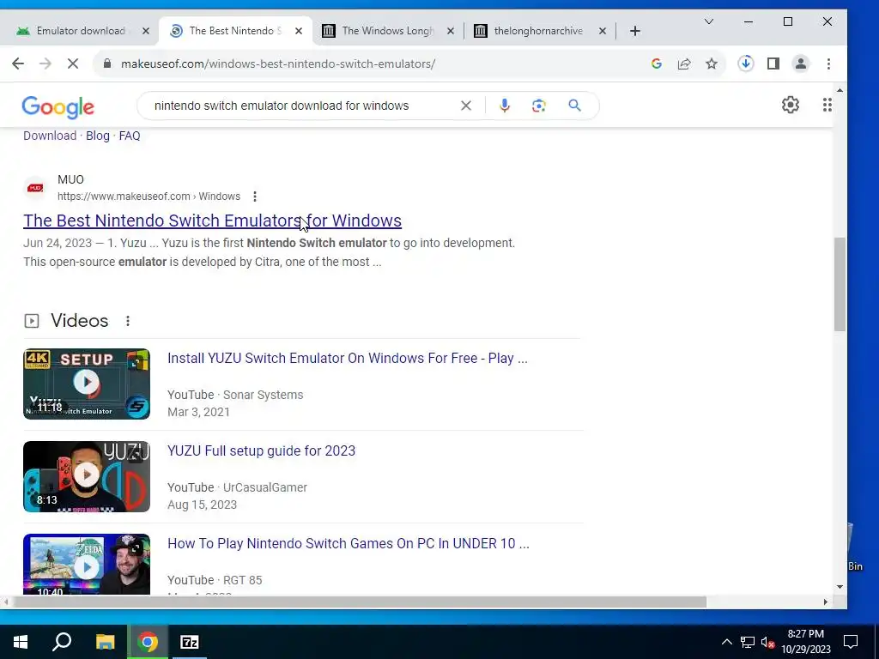Close the Emulator download tab
Image resolution: width=879 pixels, height=659 pixels.
tap(146, 32)
